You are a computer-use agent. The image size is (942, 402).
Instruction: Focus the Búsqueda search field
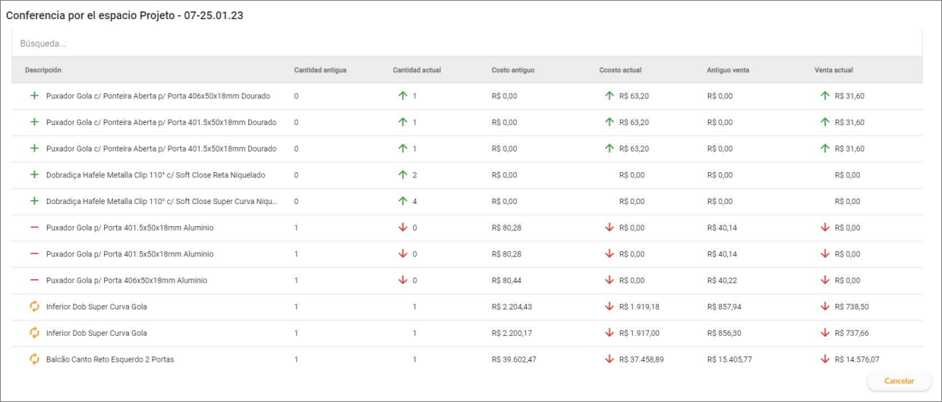click(467, 43)
